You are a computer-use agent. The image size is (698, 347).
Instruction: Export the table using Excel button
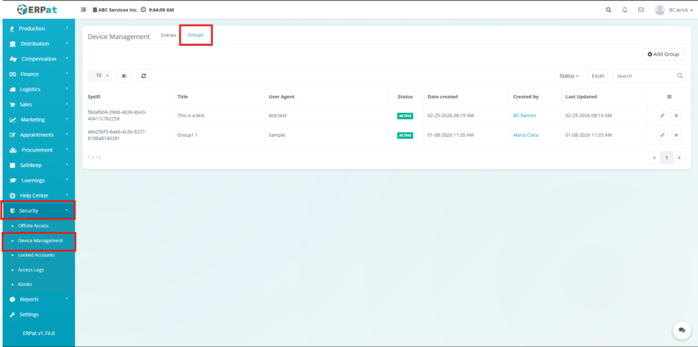(x=598, y=76)
